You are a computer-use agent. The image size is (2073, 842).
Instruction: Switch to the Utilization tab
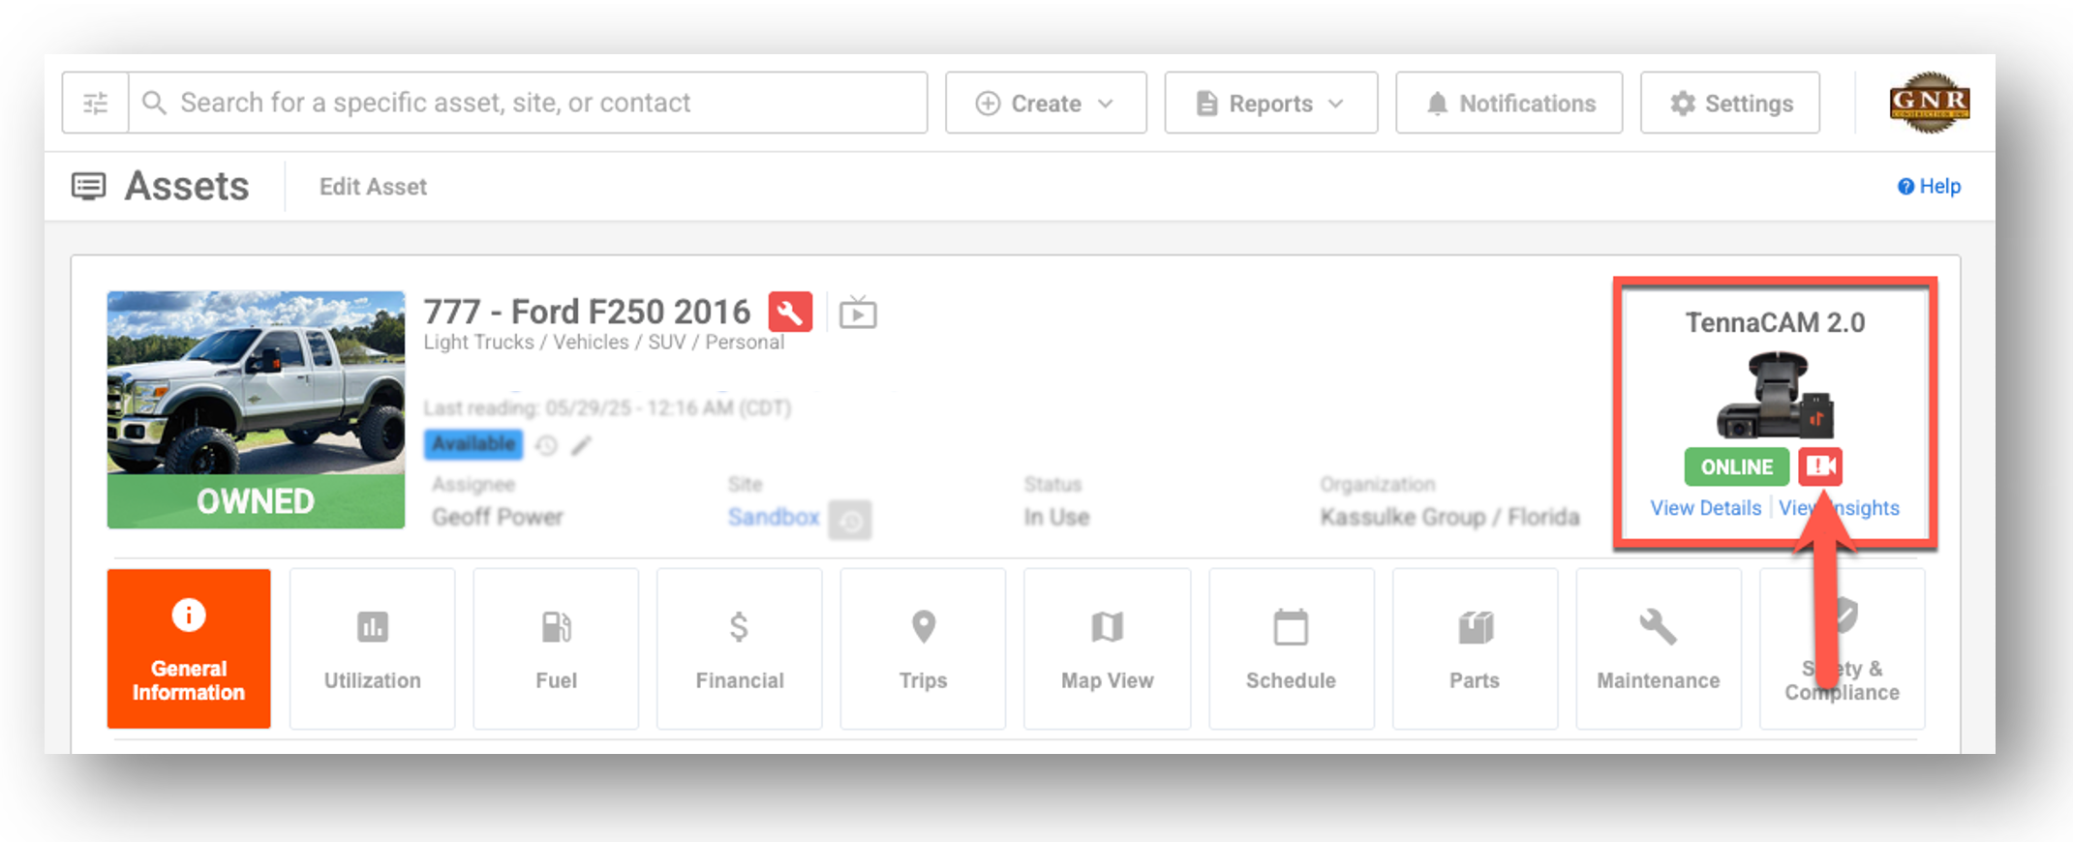coord(373,648)
